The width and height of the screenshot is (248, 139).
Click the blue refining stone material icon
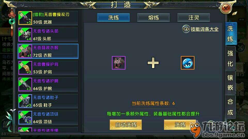coord(188,63)
